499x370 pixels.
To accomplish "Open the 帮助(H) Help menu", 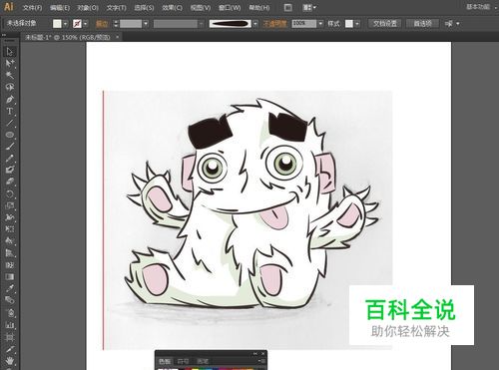I will [259, 7].
